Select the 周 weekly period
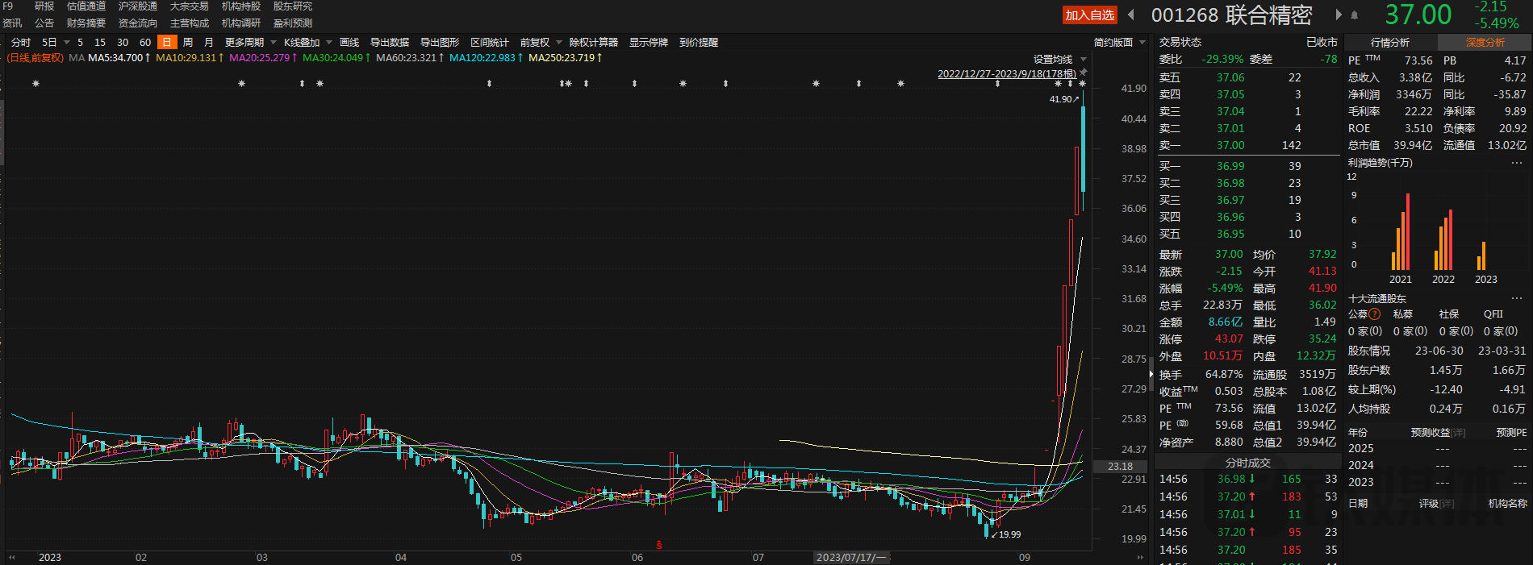This screenshot has height=565, width=1533. [188, 43]
